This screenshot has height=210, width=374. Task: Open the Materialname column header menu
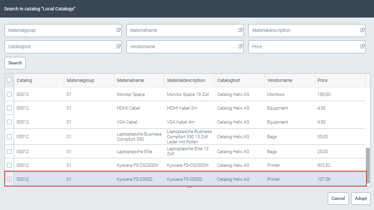[x=139, y=80]
